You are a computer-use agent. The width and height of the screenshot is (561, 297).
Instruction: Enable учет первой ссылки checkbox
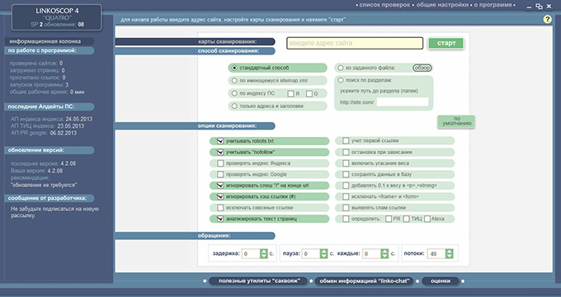point(346,141)
